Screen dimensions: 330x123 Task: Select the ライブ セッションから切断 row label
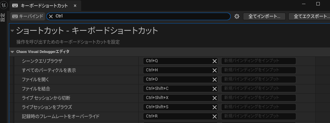pos(46,98)
